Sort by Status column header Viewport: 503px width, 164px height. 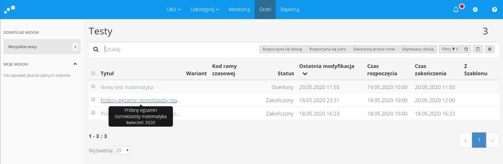[x=286, y=73]
